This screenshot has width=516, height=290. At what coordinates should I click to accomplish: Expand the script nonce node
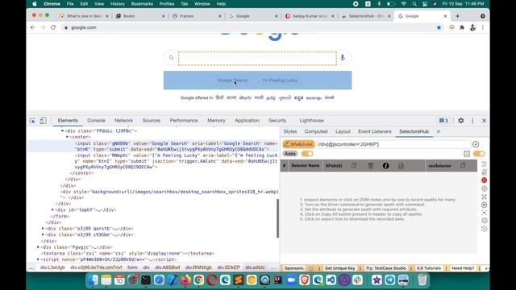tap(38, 259)
